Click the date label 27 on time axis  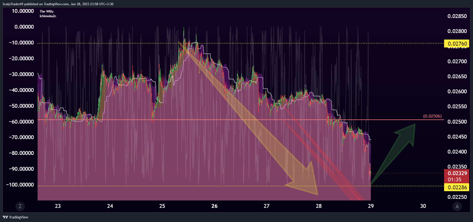tap(266, 206)
